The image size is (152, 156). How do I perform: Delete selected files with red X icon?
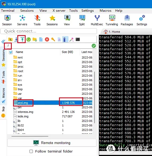47,39
